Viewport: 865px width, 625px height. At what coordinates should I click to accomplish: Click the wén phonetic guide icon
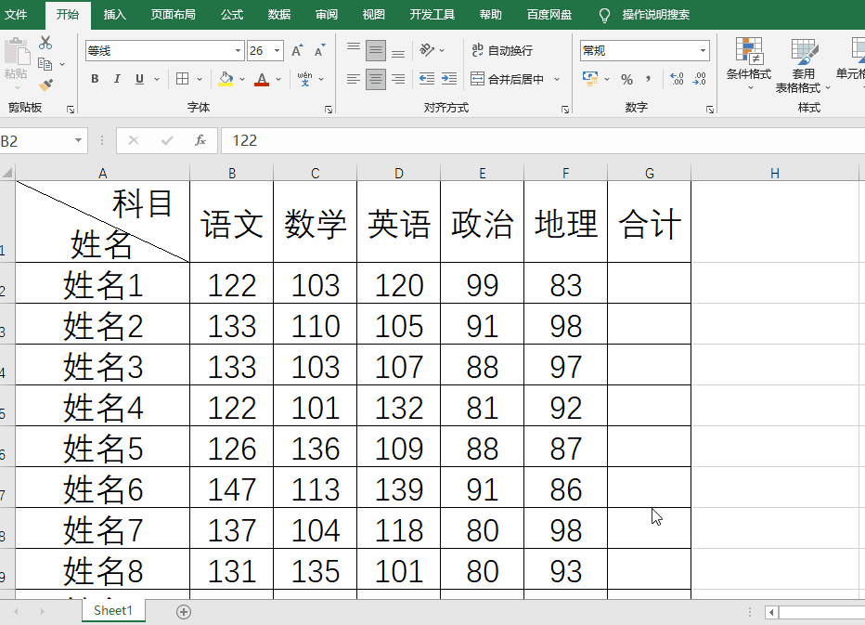point(304,79)
